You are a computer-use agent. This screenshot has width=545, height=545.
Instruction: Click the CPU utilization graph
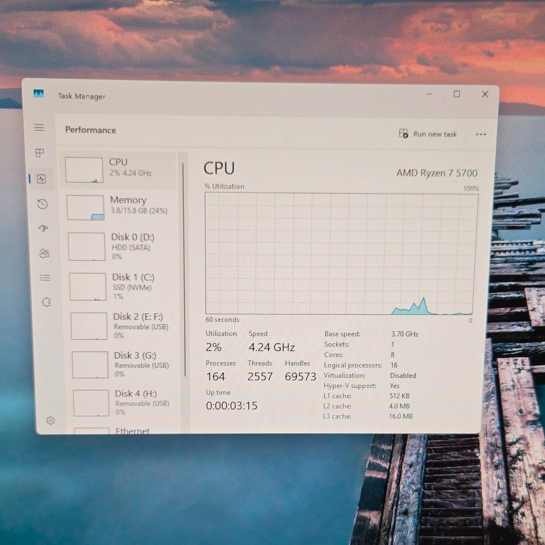342,253
